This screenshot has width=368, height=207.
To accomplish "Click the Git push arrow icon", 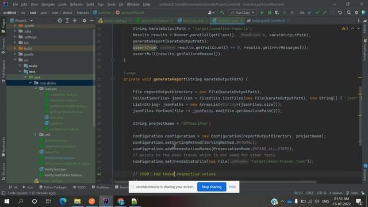I will tap(324, 13).
